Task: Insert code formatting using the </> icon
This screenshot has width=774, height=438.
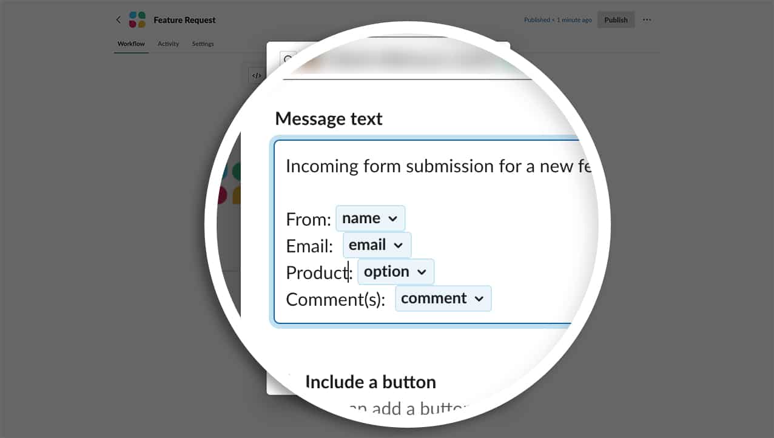Action: tap(257, 75)
